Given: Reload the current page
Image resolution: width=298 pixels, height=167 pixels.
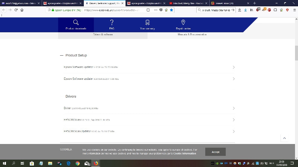Looking at the screenshot, I should click(16, 10).
